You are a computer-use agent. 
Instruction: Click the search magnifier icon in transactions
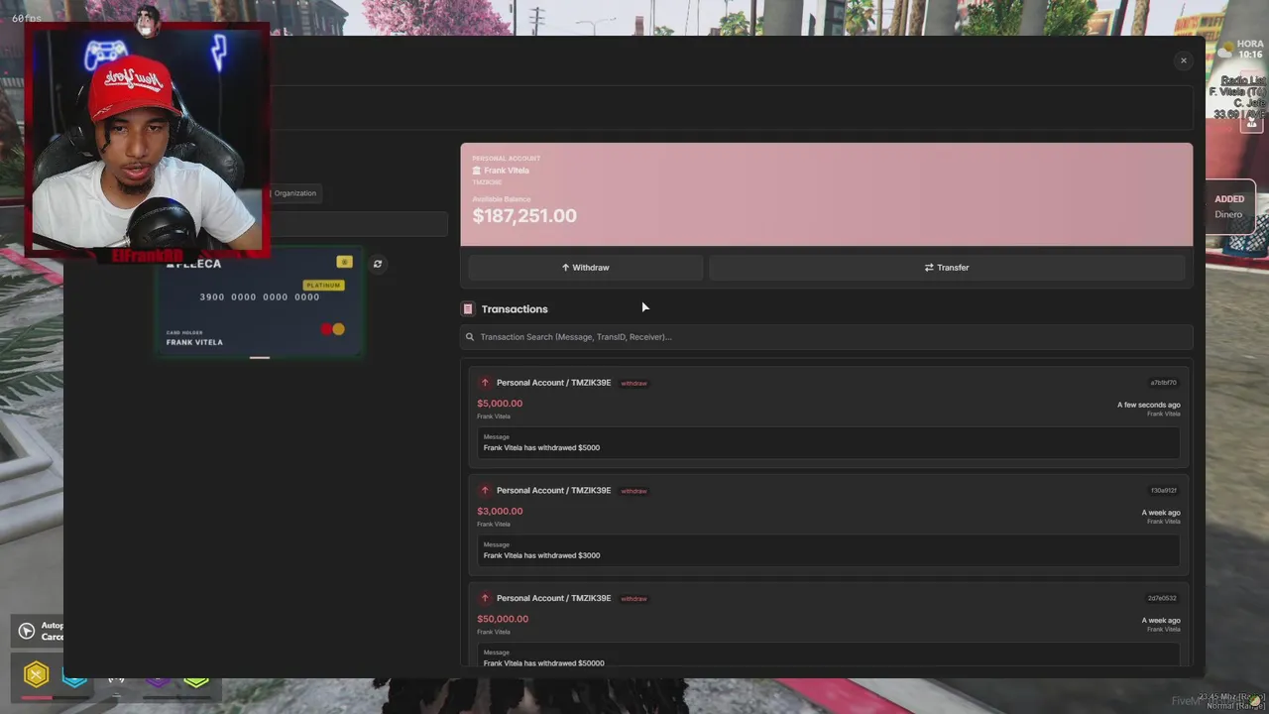[x=470, y=337]
